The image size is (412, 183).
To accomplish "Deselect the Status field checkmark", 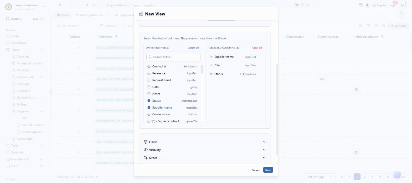I will point(149,101).
